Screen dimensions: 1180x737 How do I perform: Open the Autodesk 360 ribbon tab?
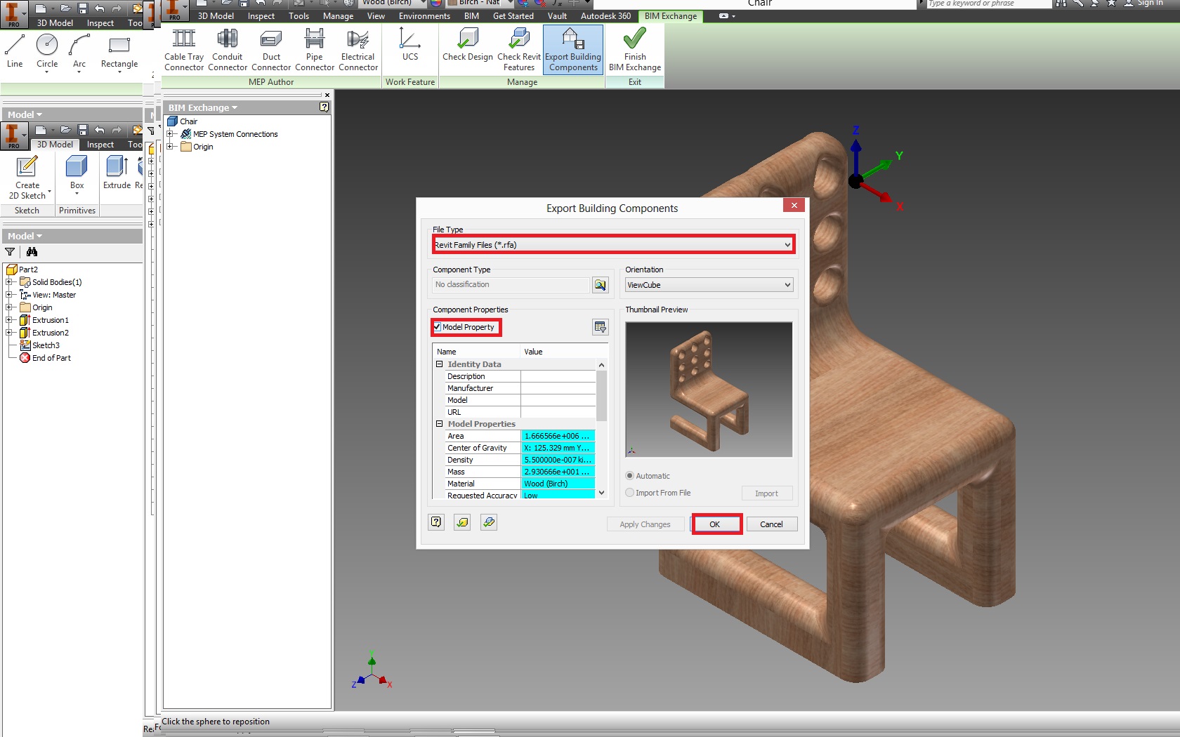click(x=605, y=16)
